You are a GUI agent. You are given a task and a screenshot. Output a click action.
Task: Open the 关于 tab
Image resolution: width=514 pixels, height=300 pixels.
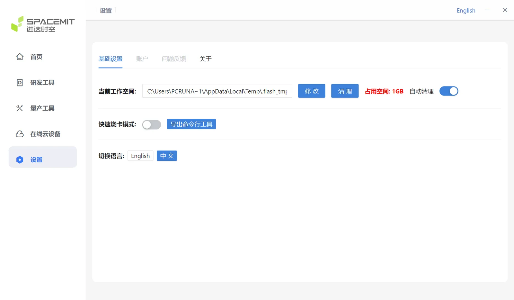tap(206, 59)
